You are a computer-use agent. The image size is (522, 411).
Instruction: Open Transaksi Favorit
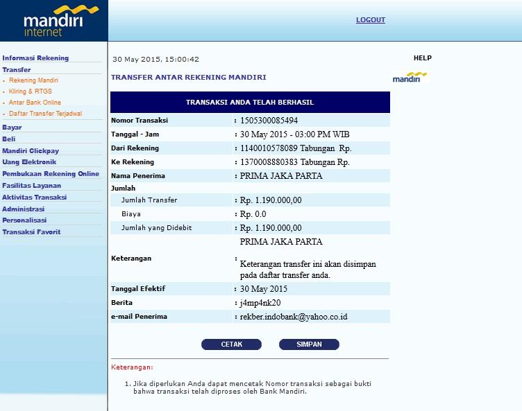click(x=31, y=231)
